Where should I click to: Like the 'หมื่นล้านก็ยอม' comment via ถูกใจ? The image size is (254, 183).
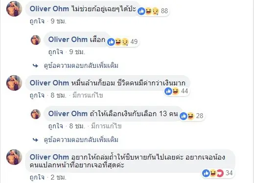coord(37,95)
